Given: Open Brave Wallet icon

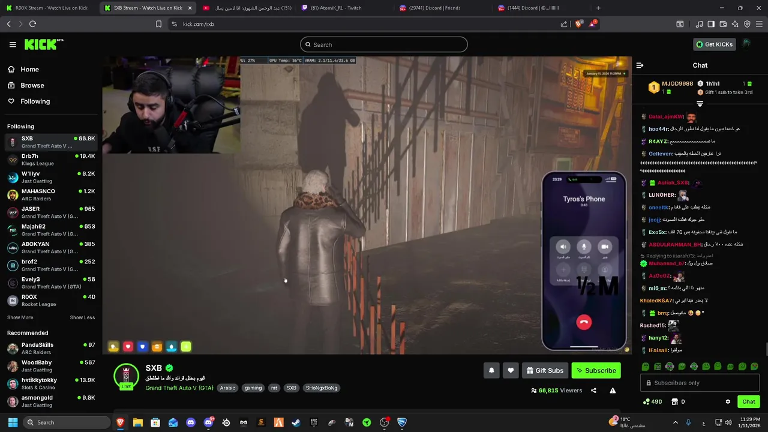Looking at the screenshot, I should point(723,24).
